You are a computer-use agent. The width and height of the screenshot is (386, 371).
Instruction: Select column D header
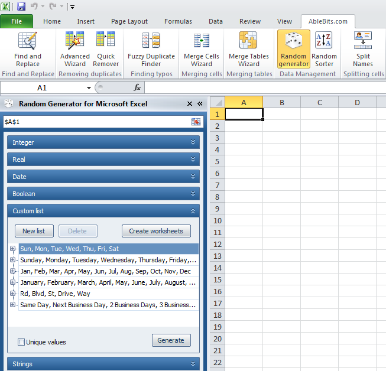pos(357,102)
